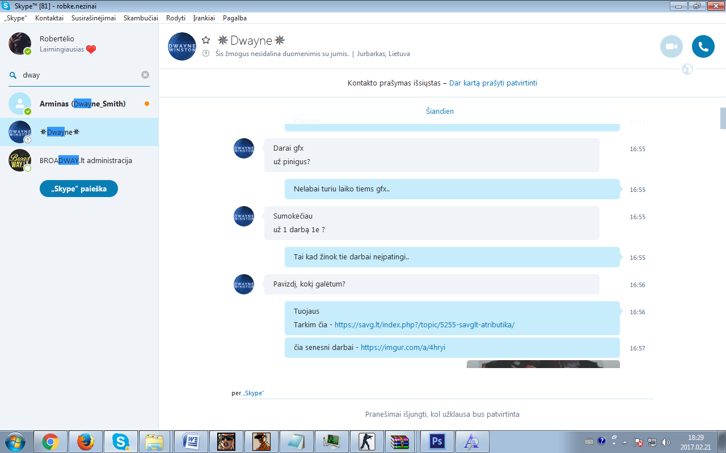The height and width of the screenshot is (453, 726).
Task: Click the search input containing 'dway'
Action: 79,75
